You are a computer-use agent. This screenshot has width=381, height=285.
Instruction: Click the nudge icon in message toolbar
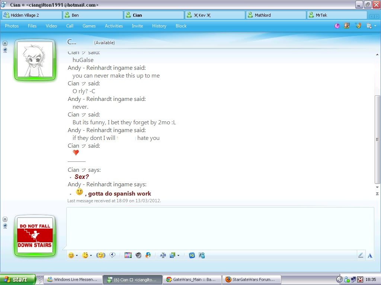point(100,255)
